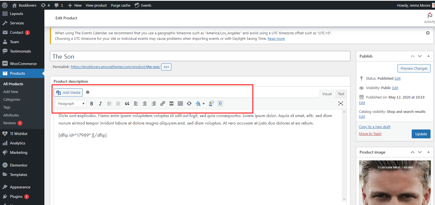
Task: Click the Add Media button
Action: tap(68, 92)
